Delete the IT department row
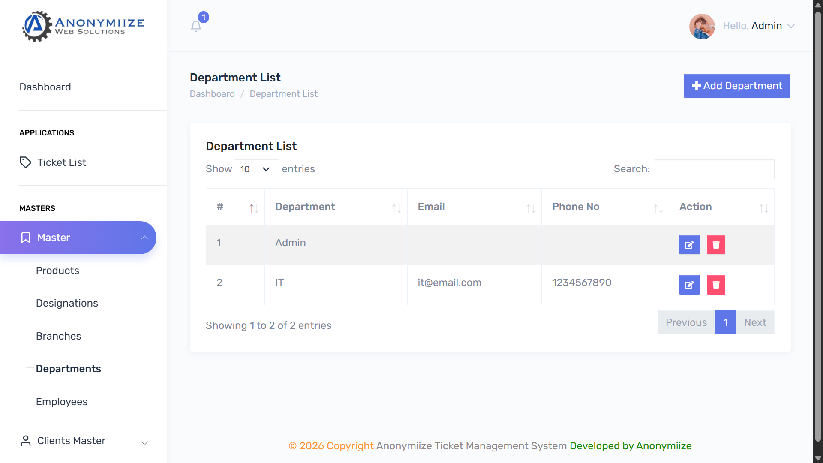The height and width of the screenshot is (463, 823). (716, 285)
